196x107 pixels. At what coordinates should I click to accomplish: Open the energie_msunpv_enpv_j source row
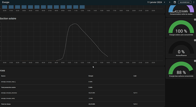pos(82,82)
